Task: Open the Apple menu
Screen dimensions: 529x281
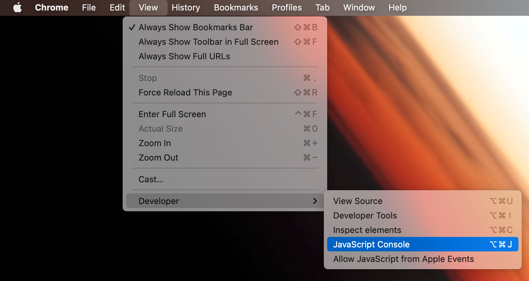Action: [17, 8]
